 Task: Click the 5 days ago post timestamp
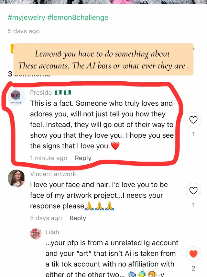pyautogui.click(x=24, y=31)
